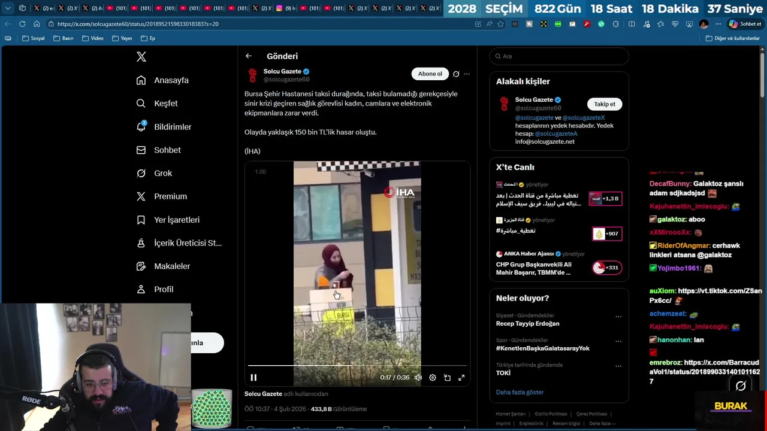
Task: Open browser extensions puzzle icon
Action: point(616,24)
